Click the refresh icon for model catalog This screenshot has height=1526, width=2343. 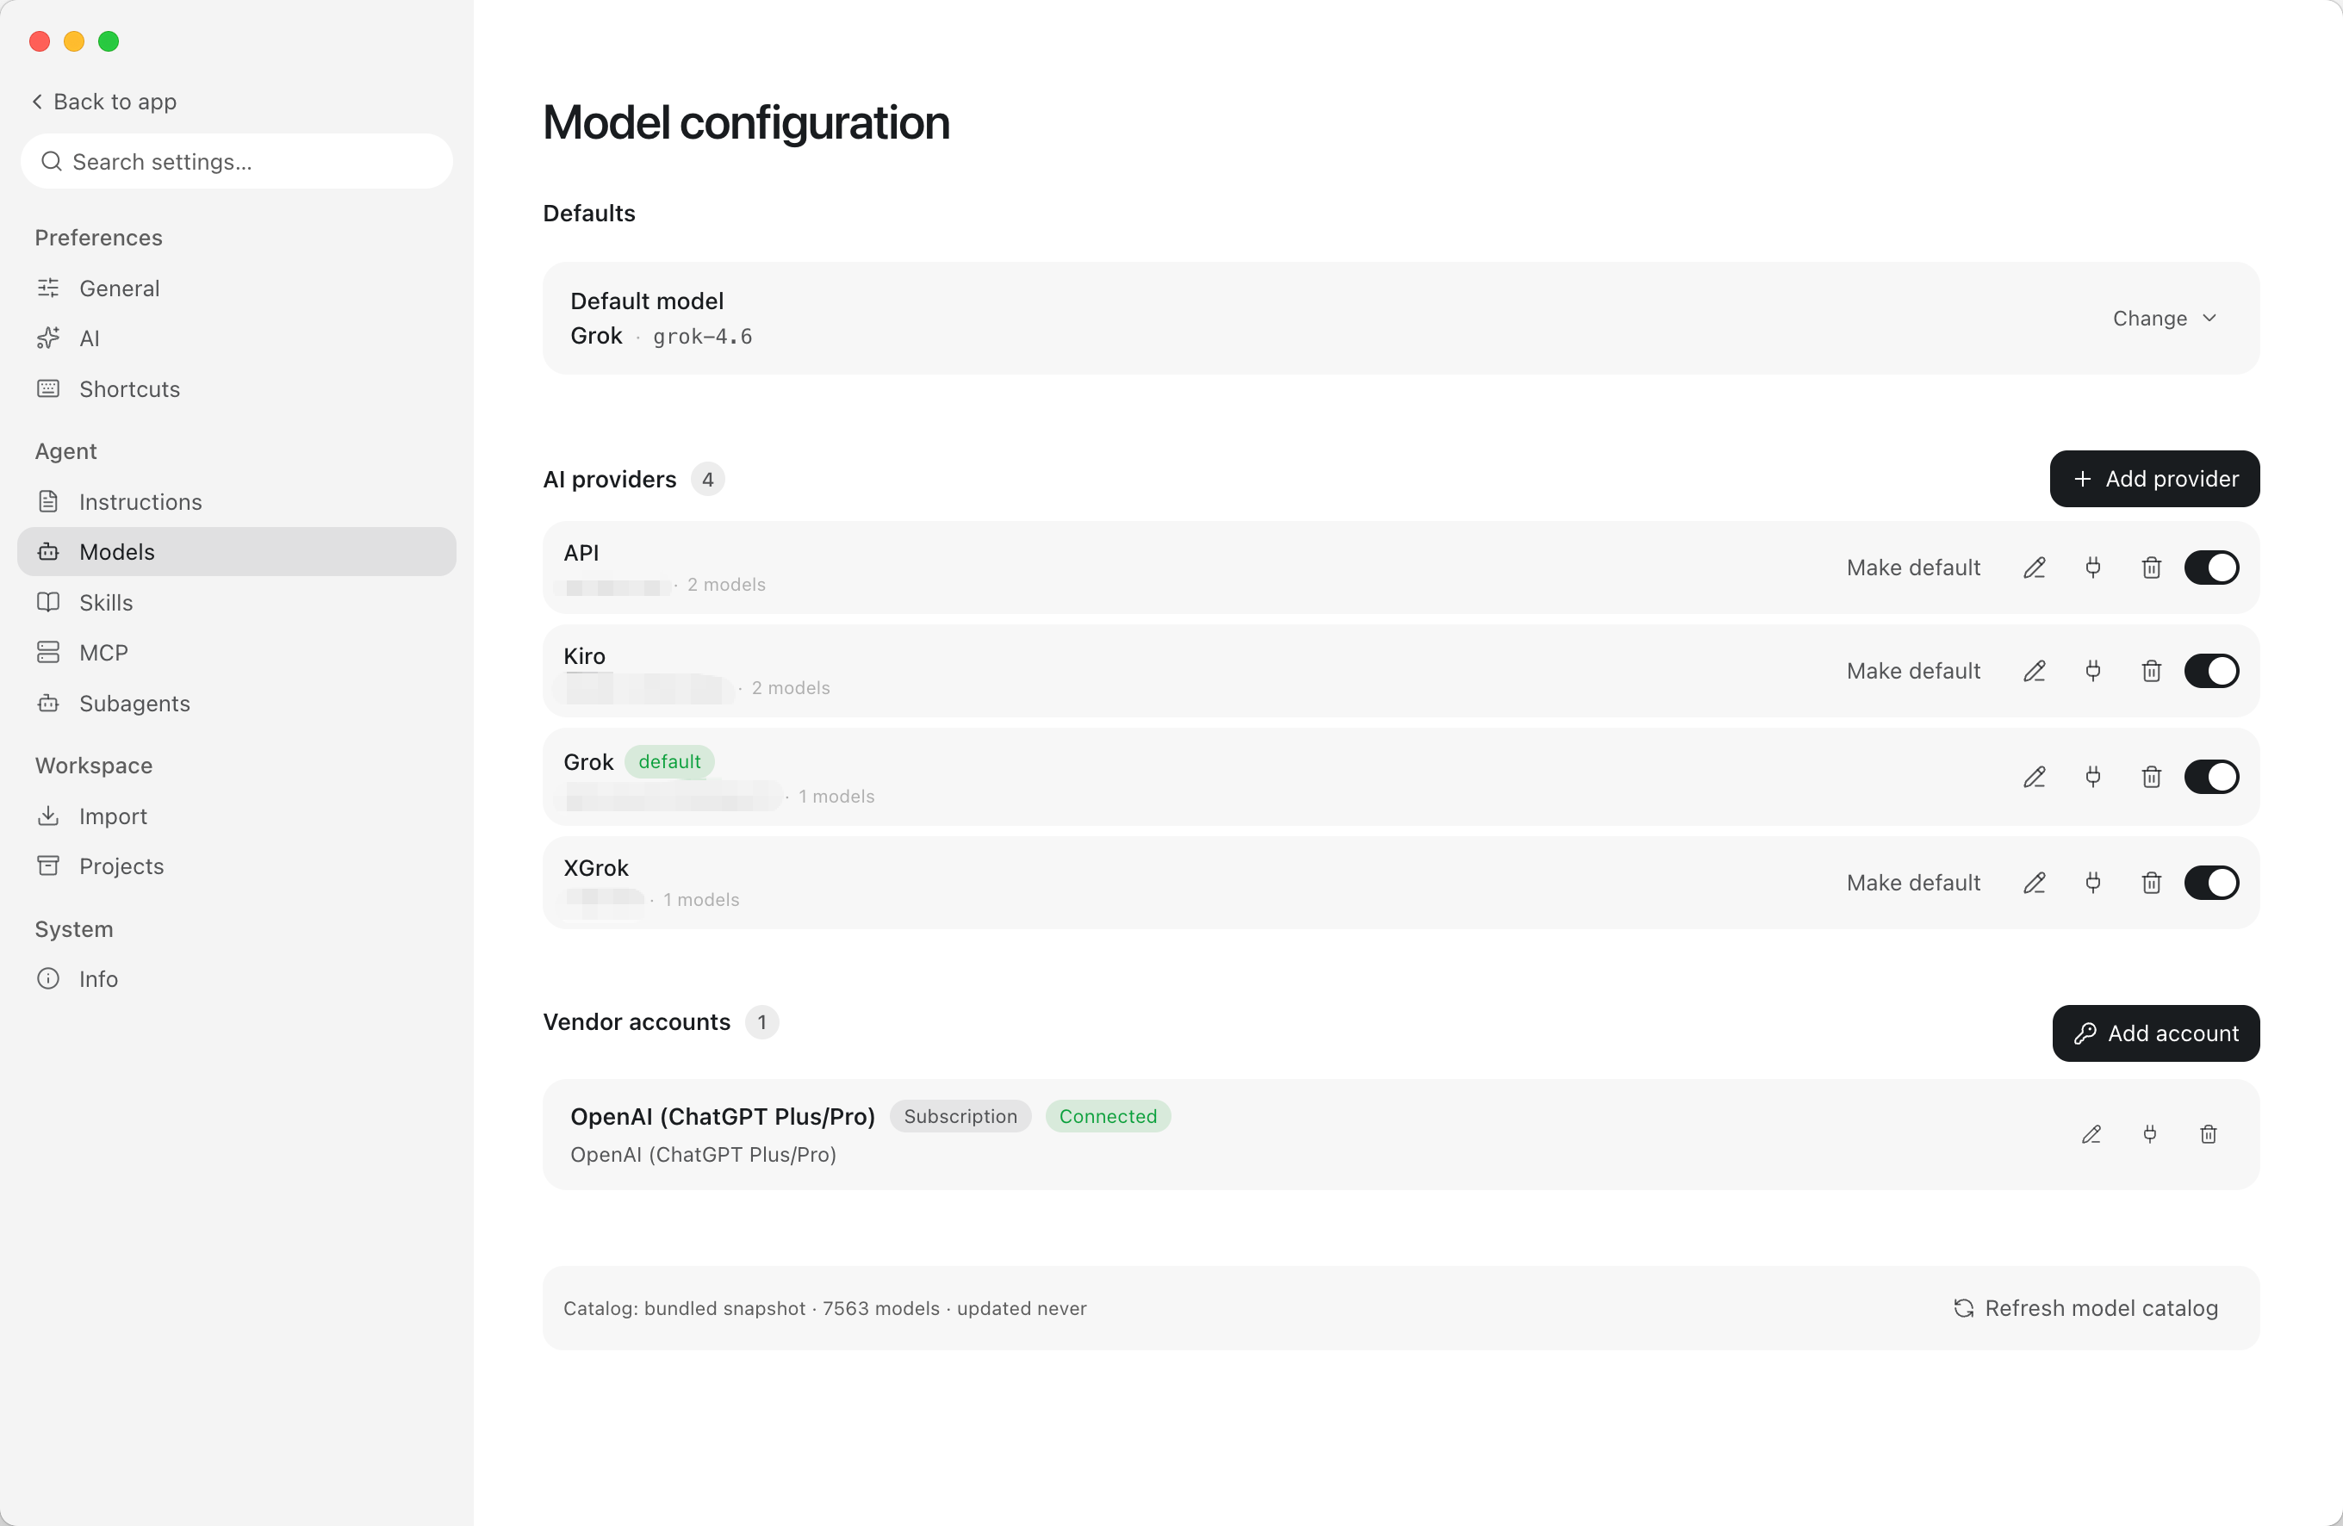pyautogui.click(x=1964, y=1307)
